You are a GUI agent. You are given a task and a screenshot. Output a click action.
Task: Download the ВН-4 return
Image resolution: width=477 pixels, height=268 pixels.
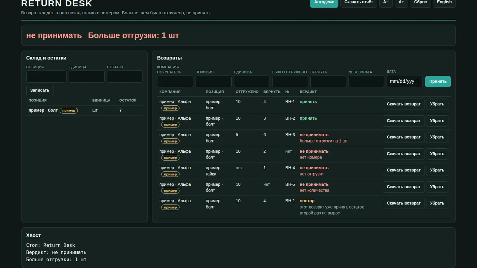click(404, 170)
